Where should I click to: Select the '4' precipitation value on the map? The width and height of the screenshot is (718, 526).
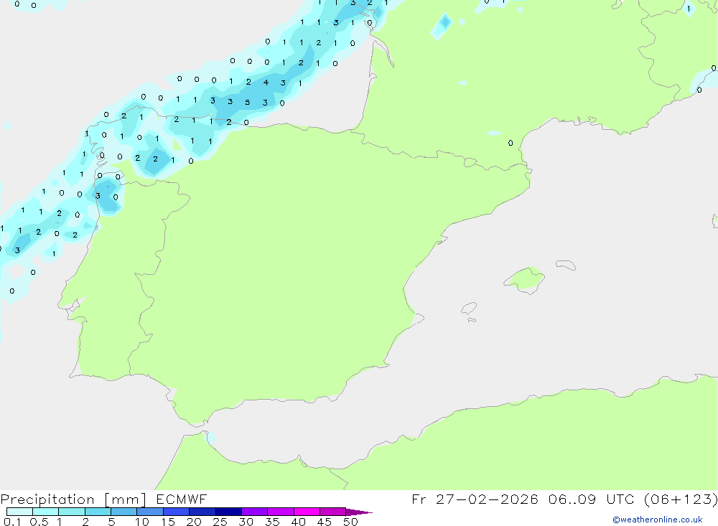[x=266, y=83]
